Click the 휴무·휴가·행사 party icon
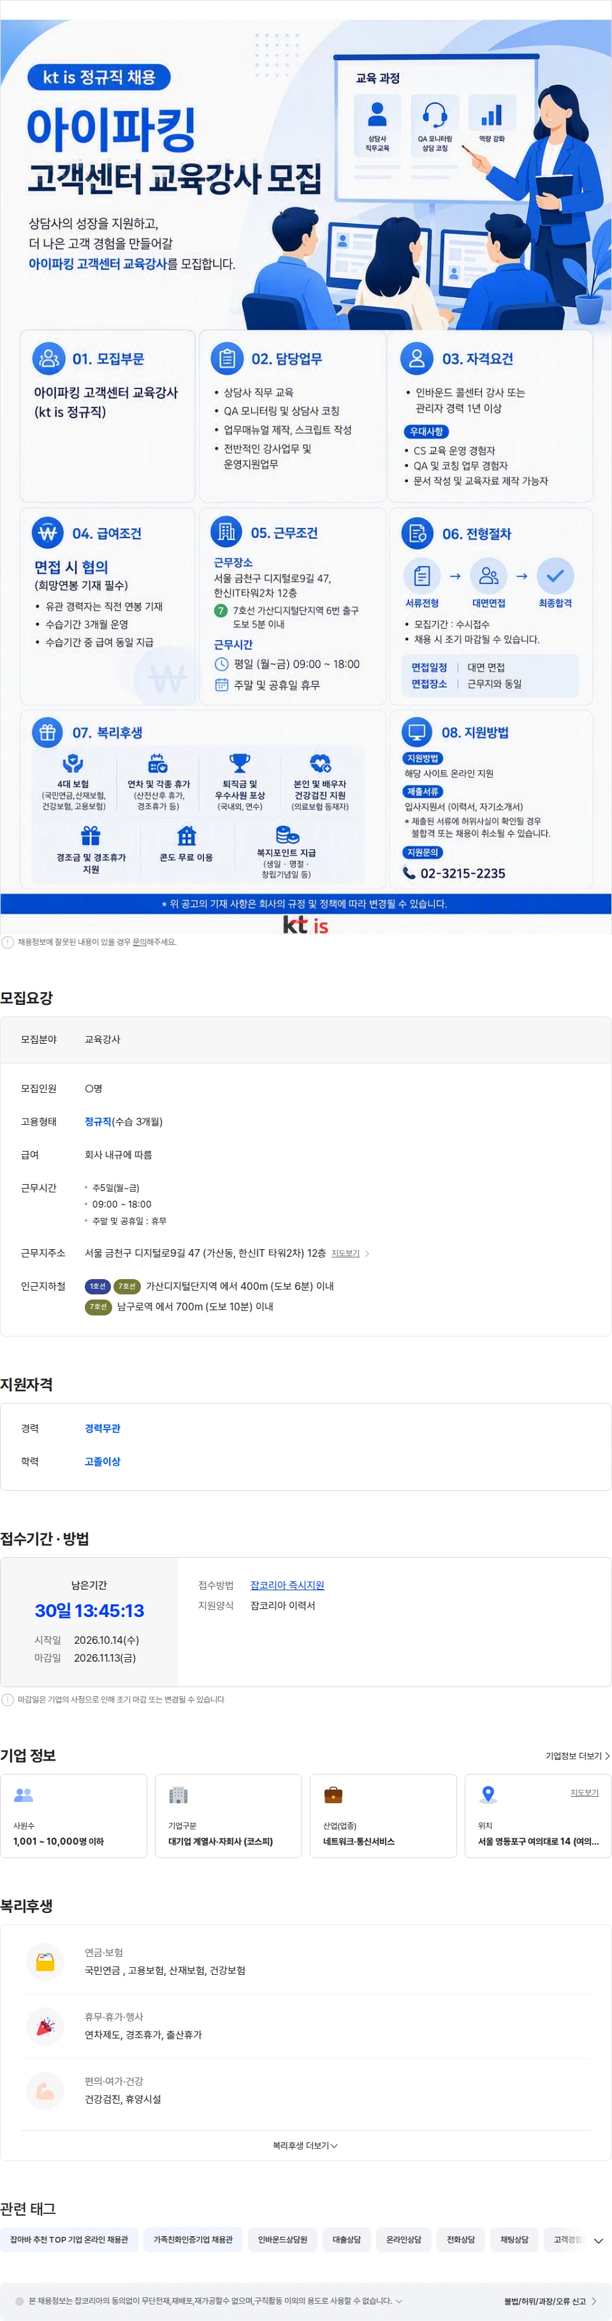The width and height of the screenshot is (612, 2321). pyautogui.click(x=45, y=2026)
